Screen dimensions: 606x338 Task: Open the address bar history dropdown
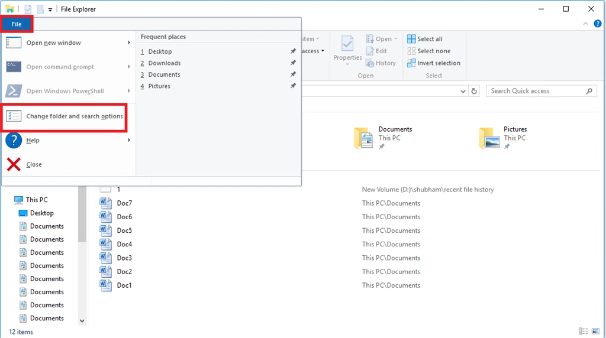463,92
